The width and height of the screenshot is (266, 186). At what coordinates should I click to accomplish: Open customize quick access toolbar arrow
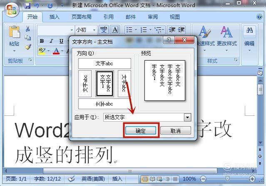pyautogui.click(x=62, y=6)
